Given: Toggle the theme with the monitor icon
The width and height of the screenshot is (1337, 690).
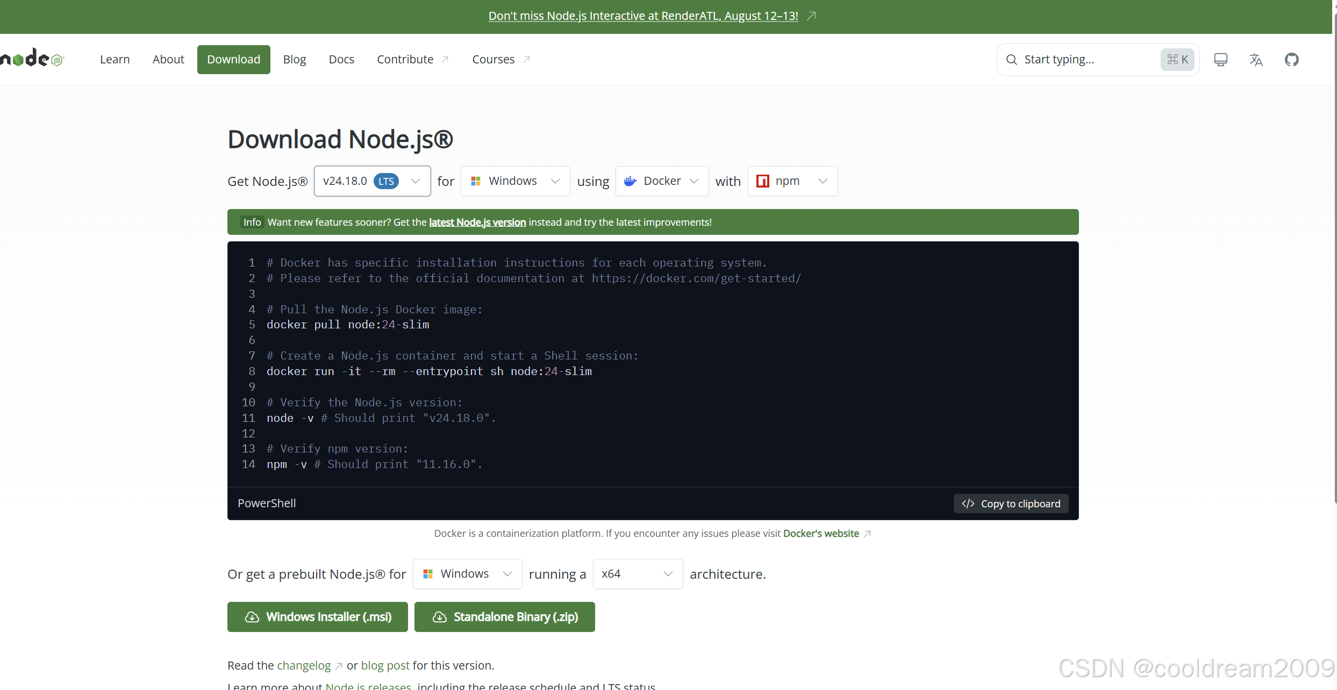Looking at the screenshot, I should coord(1220,60).
